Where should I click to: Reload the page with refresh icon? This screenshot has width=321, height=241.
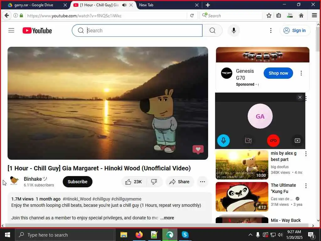point(192,16)
